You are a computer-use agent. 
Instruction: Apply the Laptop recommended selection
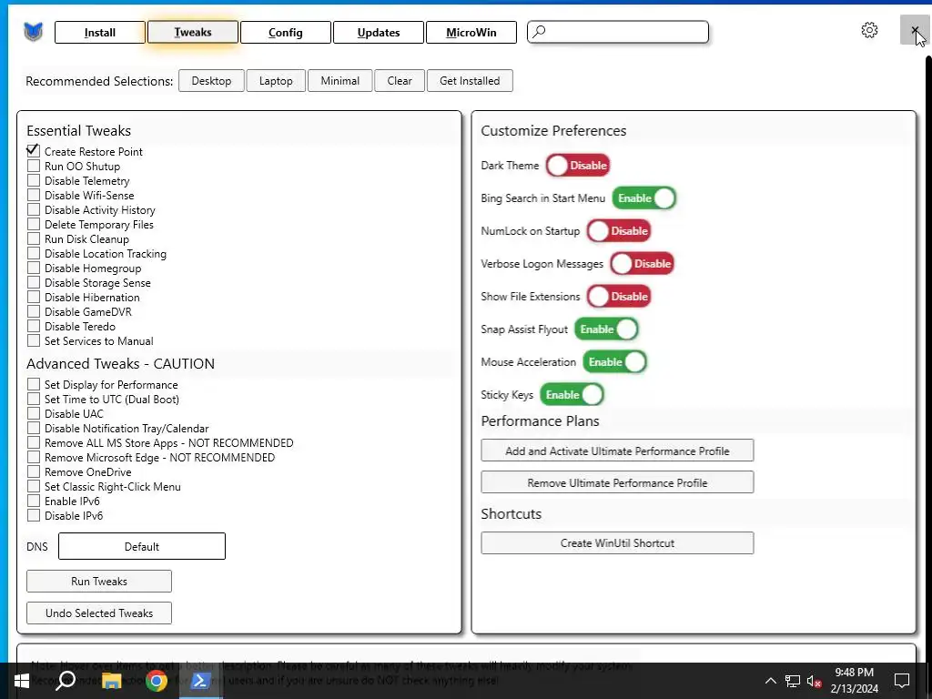276,81
